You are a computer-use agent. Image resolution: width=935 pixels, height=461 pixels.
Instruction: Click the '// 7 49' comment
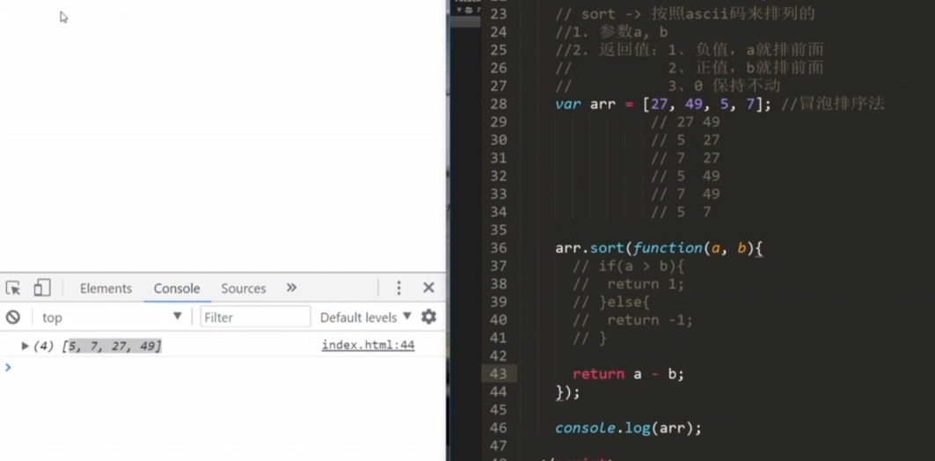click(686, 194)
